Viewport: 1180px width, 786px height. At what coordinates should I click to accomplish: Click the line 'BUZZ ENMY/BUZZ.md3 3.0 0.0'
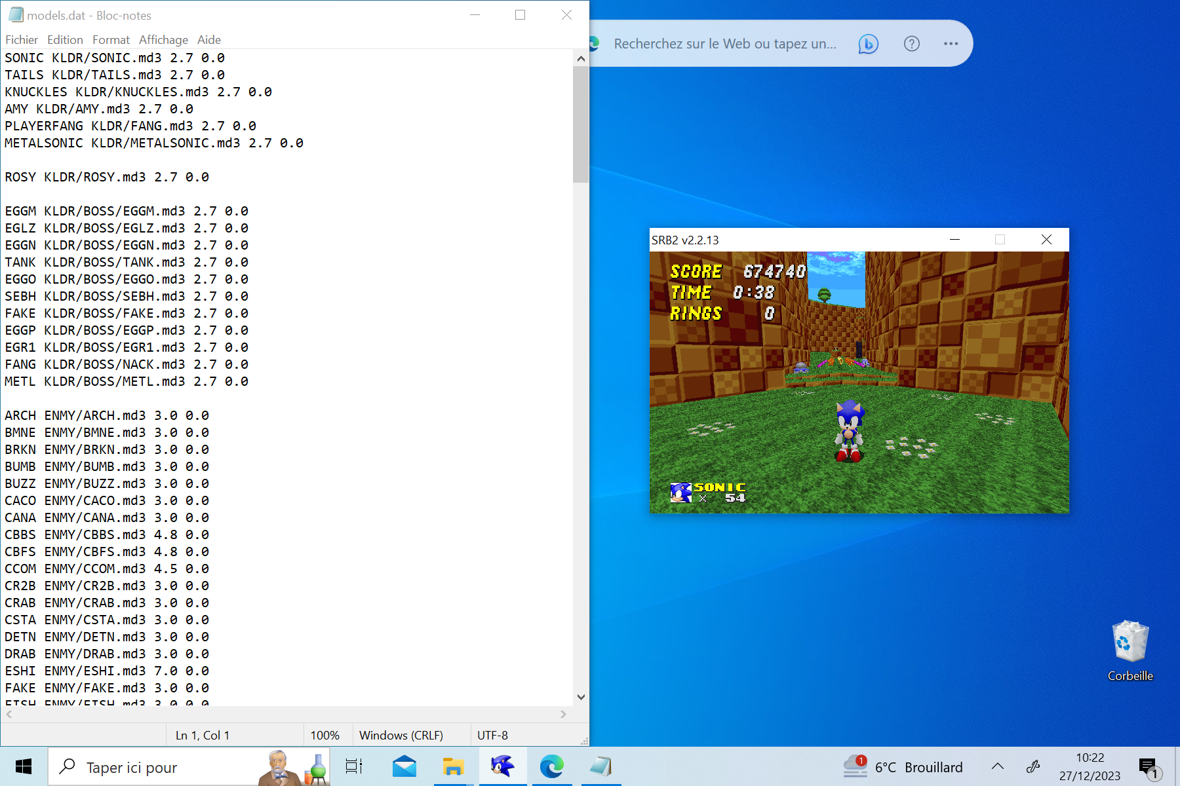pos(107,484)
